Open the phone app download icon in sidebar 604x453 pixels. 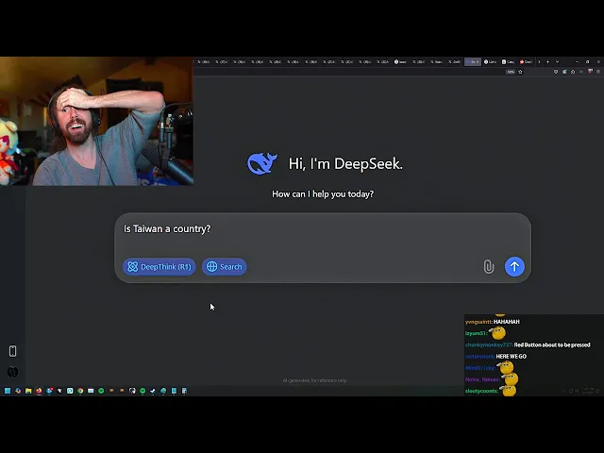tap(12, 351)
